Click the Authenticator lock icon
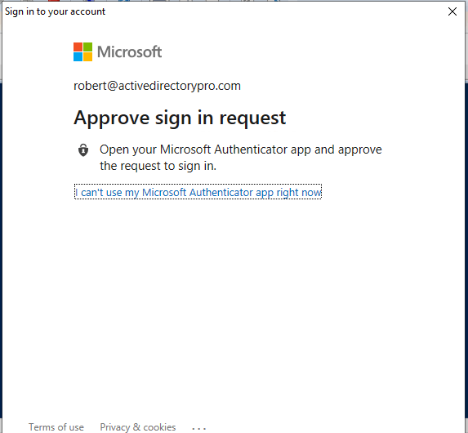The width and height of the screenshot is (468, 433). pos(83,150)
